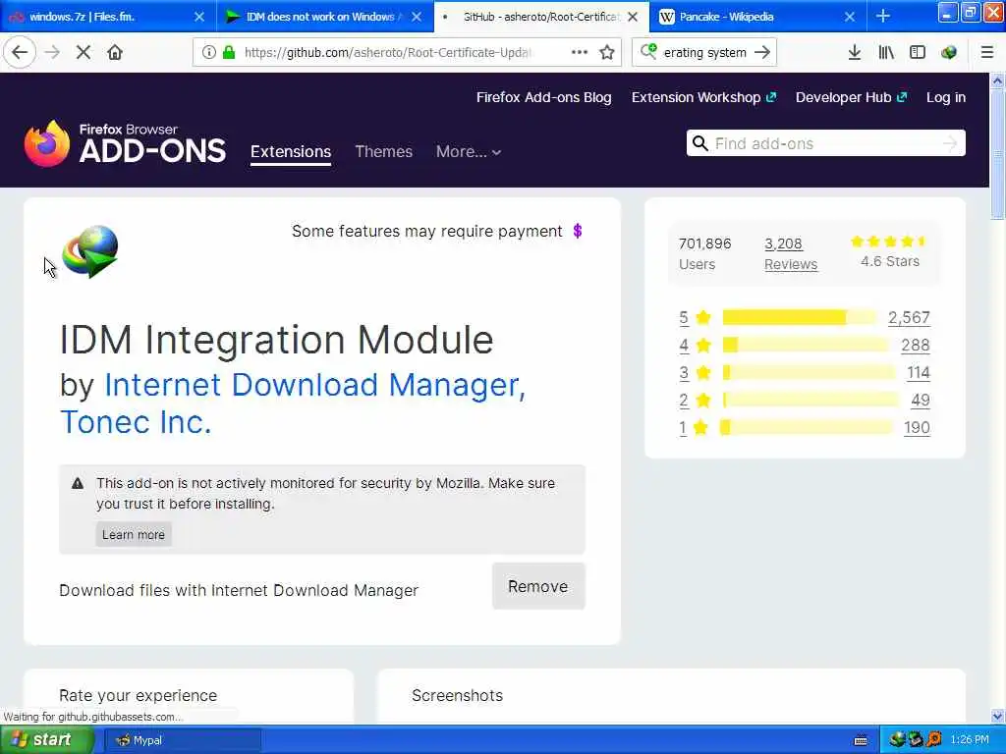The image size is (1006, 754).
Task: Close the GitHub asheroto tab
Action: 633,17
